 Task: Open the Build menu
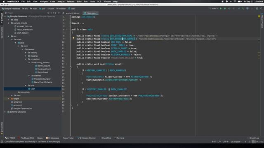[x=79, y=2]
